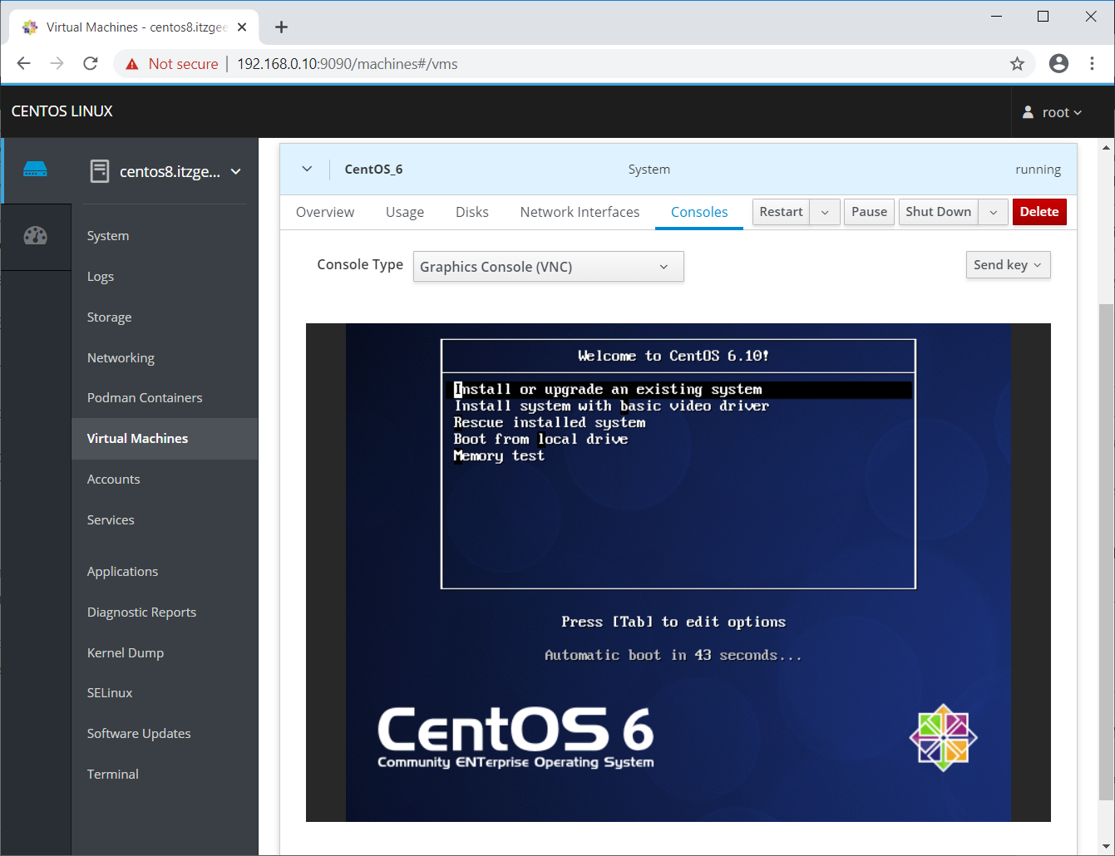Click the back navigation arrow
Image resolution: width=1115 pixels, height=856 pixels.
pos(24,64)
